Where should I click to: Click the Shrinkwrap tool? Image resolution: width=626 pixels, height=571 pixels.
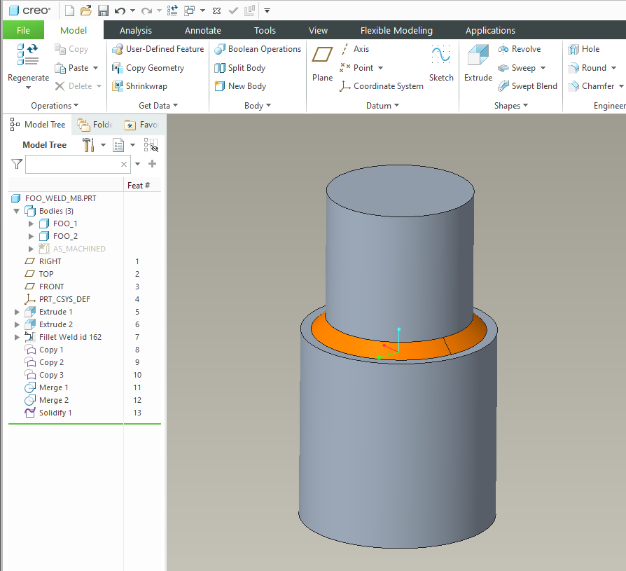click(x=139, y=86)
